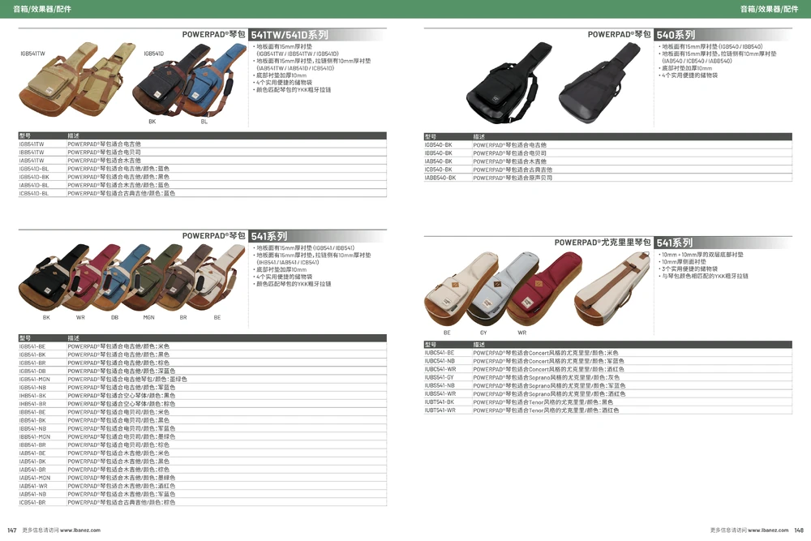Click the IUBS541-NB Soprano row

tap(608, 386)
